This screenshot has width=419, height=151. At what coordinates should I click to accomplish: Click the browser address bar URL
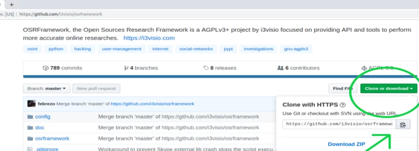[60, 14]
